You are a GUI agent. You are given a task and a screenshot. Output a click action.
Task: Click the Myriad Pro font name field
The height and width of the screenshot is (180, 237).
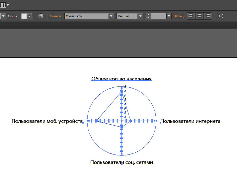(86, 16)
